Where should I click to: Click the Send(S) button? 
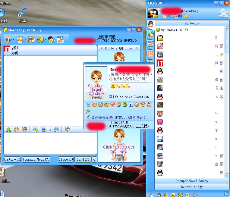83,159
